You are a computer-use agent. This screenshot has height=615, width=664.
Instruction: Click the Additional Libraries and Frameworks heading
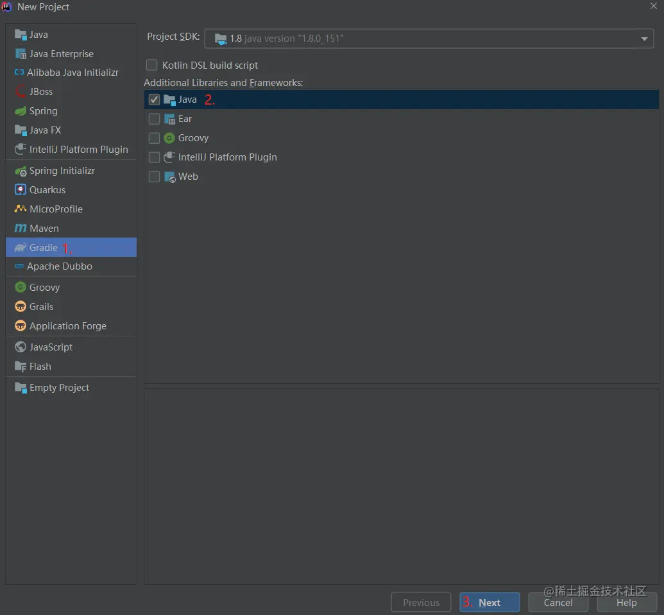pos(223,83)
